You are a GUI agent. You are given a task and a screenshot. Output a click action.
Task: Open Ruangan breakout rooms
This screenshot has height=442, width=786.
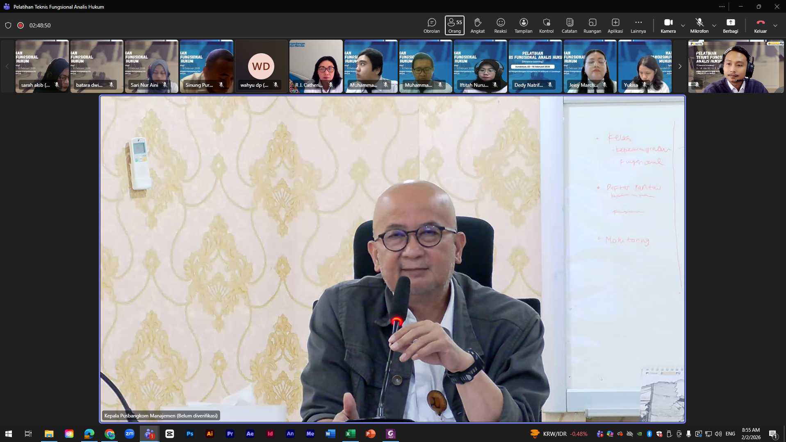[592, 25]
